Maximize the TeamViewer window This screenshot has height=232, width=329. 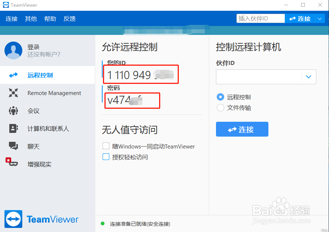tap(303, 5)
